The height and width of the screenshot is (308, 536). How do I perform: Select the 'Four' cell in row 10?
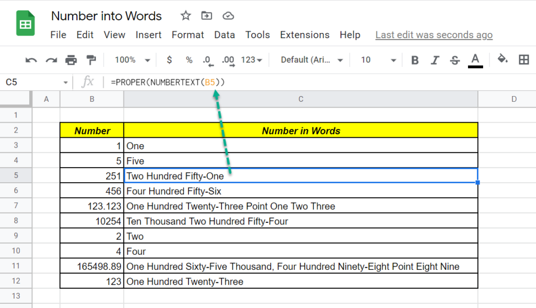click(x=301, y=251)
